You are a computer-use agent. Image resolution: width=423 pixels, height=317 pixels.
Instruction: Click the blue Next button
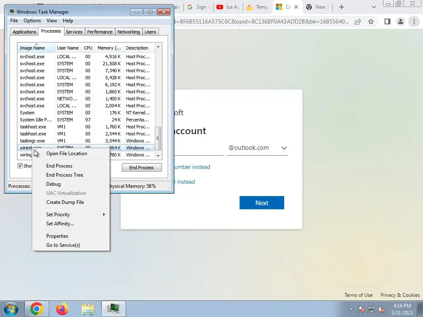(x=261, y=203)
